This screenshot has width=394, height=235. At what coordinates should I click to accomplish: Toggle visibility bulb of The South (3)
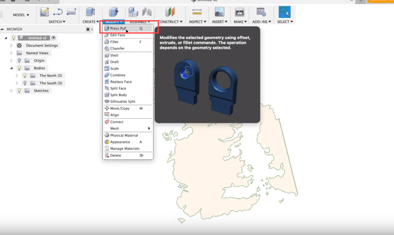point(25,83)
